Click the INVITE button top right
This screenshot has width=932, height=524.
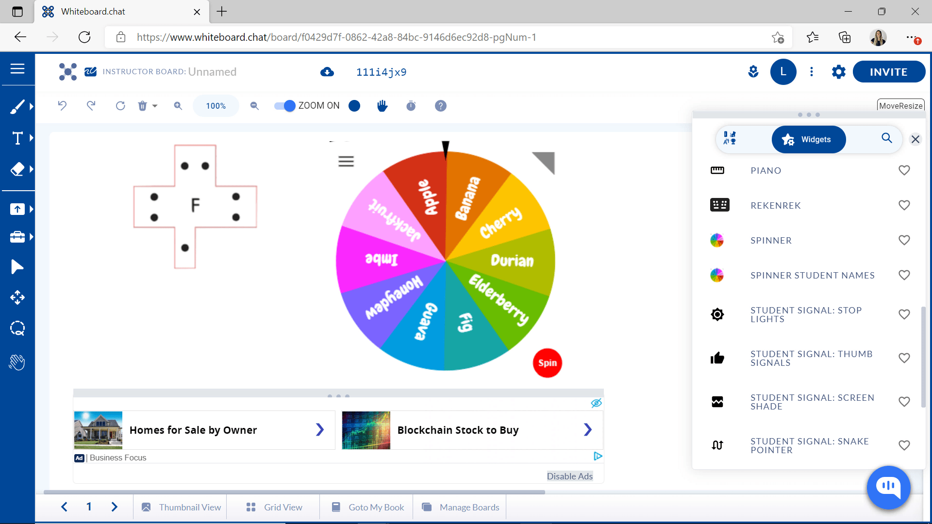pos(888,72)
